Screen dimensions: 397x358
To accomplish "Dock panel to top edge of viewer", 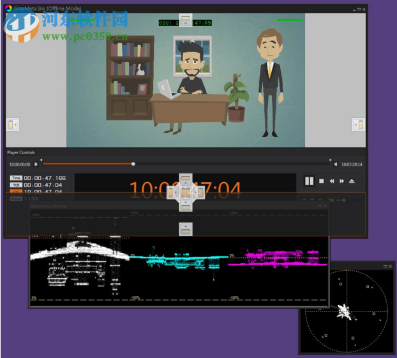I will click(186, 20).
